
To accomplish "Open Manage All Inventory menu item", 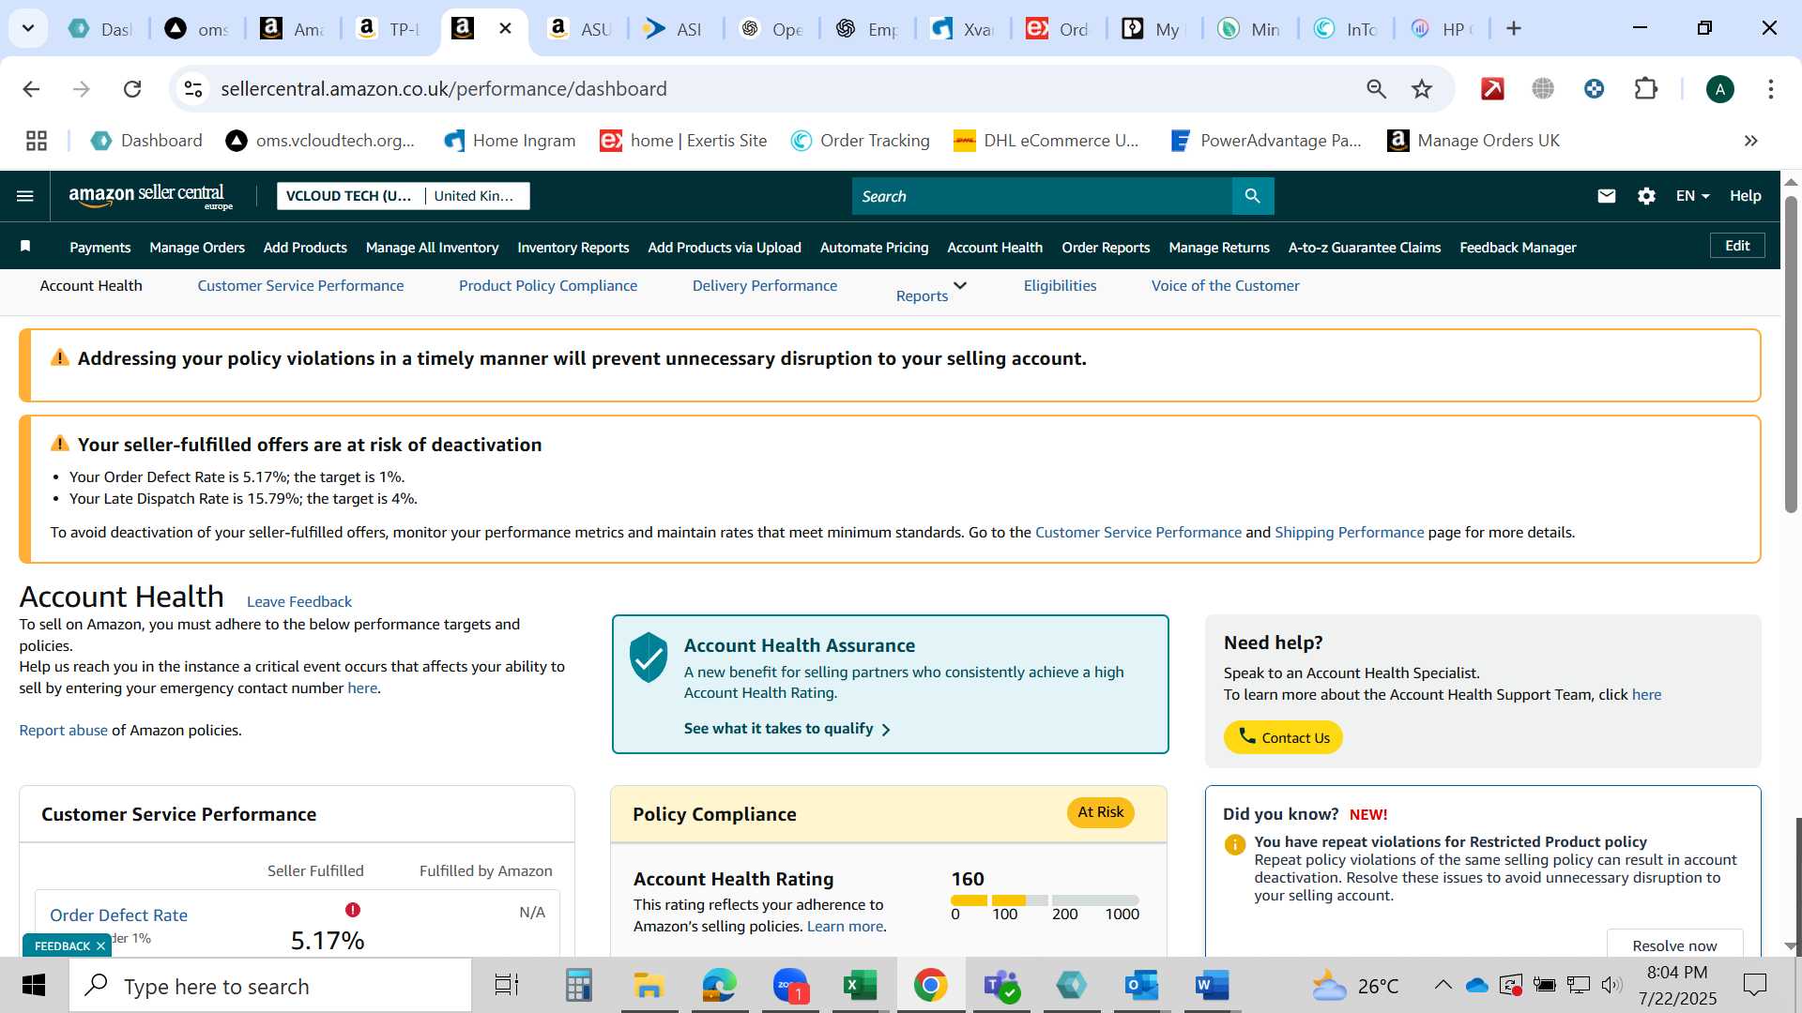I will 432,248.
